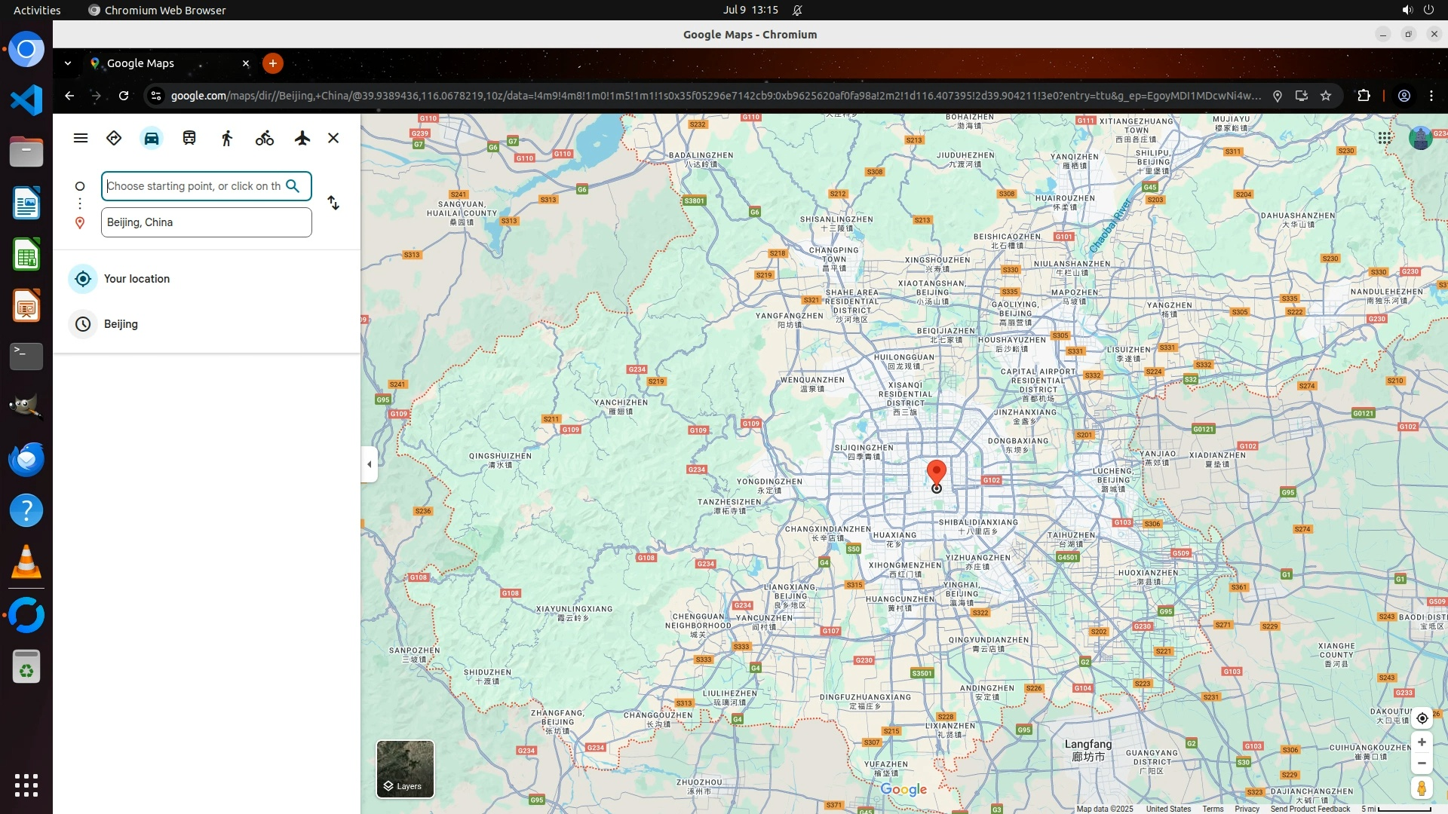Select the Cycling travel mode icon
The height and width of the screenshot is (814, 1448).
pos(265,139)
